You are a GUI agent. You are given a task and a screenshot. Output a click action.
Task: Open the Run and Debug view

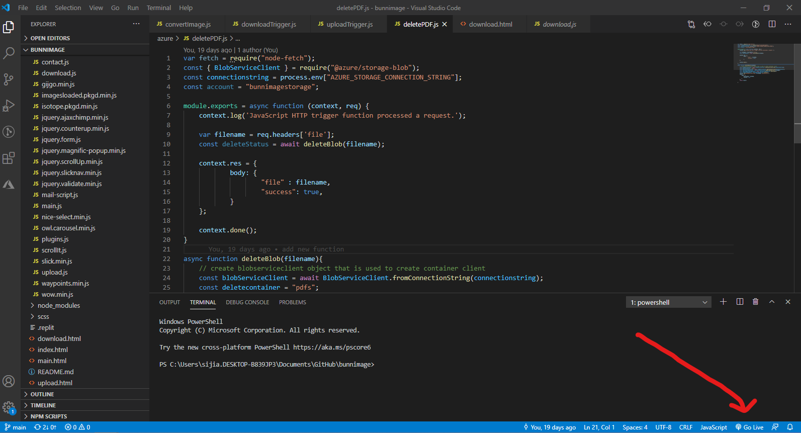tap(9, 106)
